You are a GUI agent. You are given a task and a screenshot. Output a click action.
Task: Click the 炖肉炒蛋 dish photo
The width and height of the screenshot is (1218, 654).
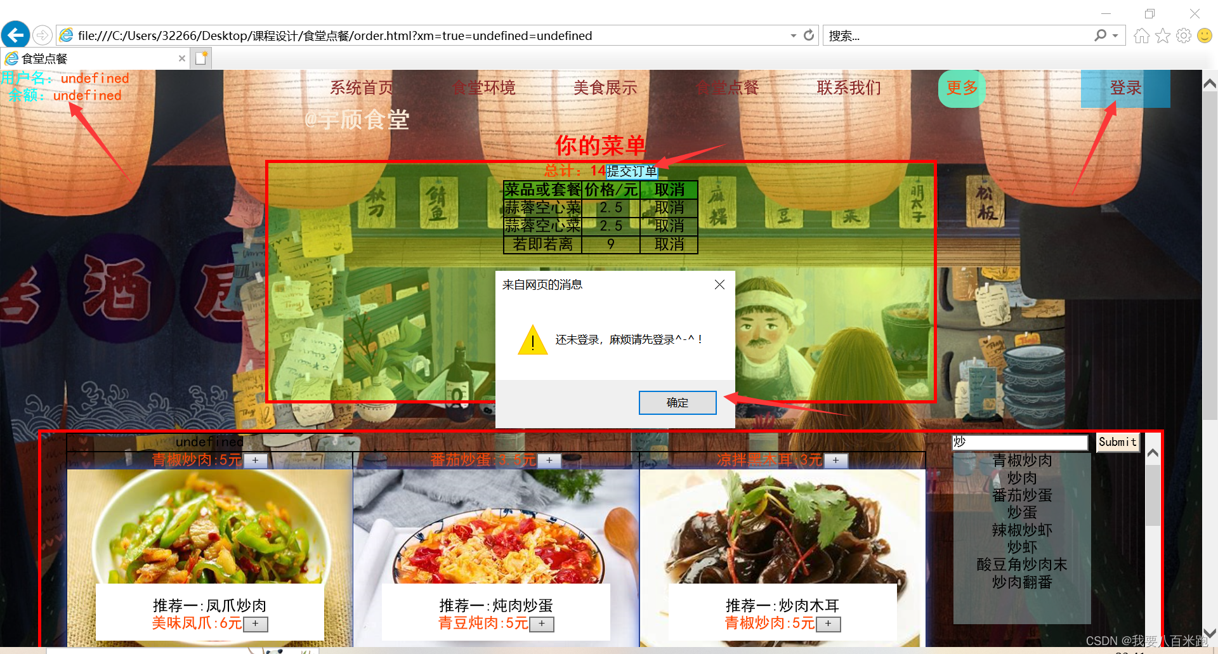coord(496,526)
